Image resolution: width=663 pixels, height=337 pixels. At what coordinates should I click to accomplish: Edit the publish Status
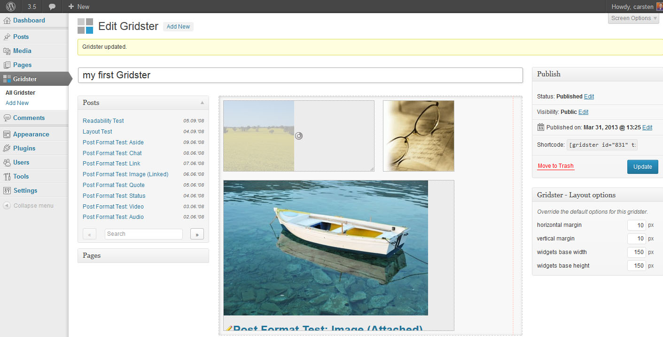[589, 97]
